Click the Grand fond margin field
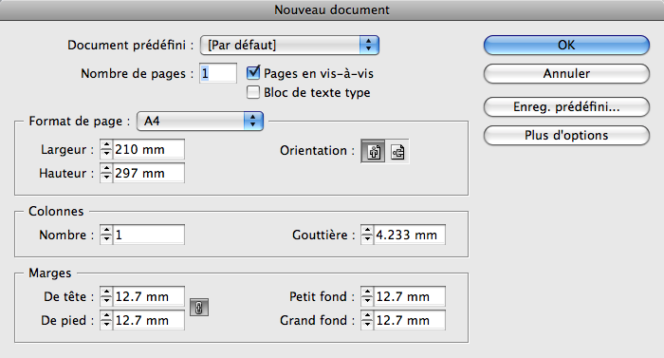Screen dimensions: 664x358 (x=409, y=320)
